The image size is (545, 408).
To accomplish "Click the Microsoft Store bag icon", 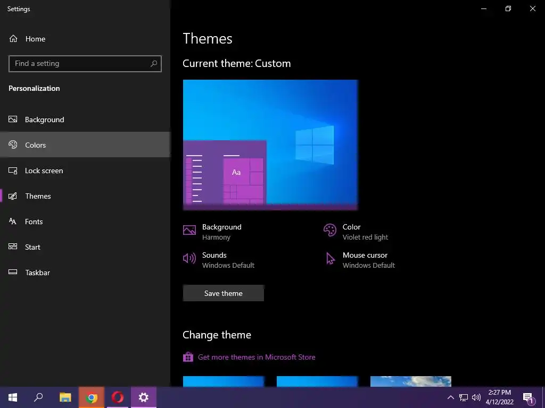I will (188, 356).
